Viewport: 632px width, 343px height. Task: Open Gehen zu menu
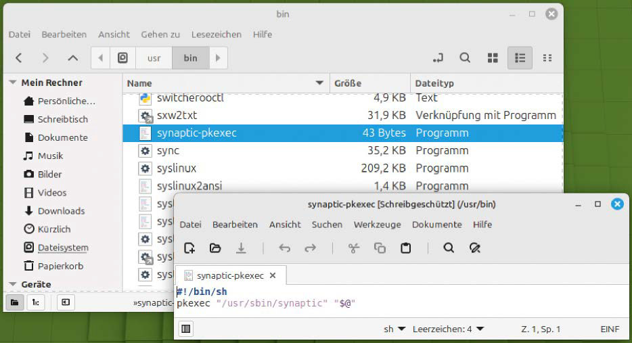coord(160,35)
